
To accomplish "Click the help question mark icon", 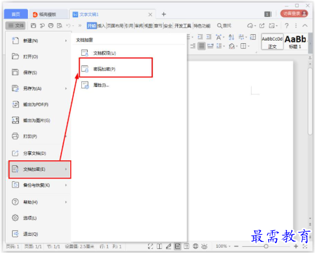I will pos(287,25).
